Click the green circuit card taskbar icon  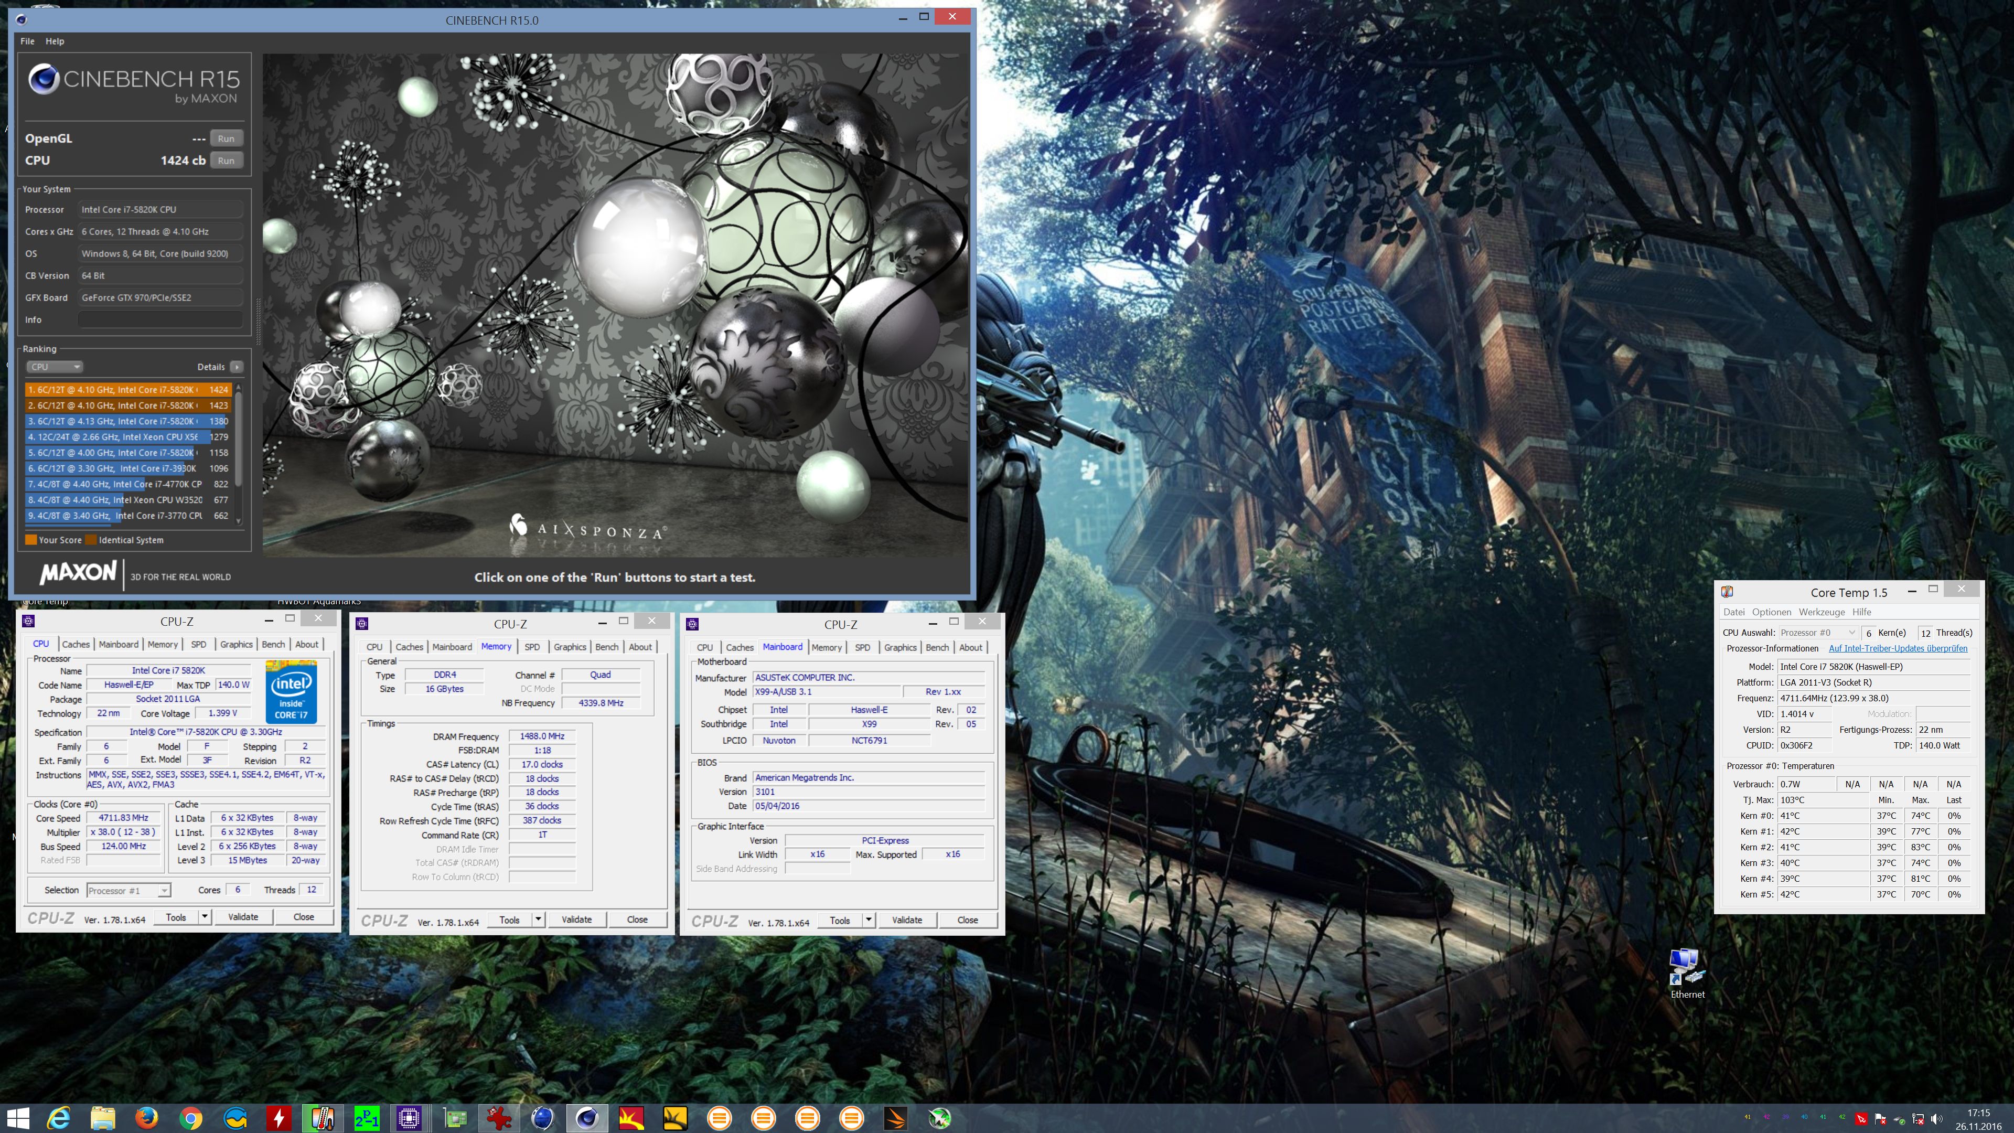(x=454, y=1118)
